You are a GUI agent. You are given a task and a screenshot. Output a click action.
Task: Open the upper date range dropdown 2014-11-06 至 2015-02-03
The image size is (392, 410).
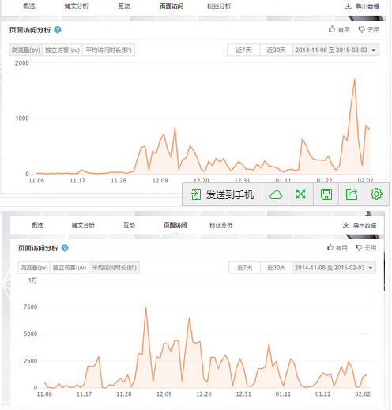point(336,50)
